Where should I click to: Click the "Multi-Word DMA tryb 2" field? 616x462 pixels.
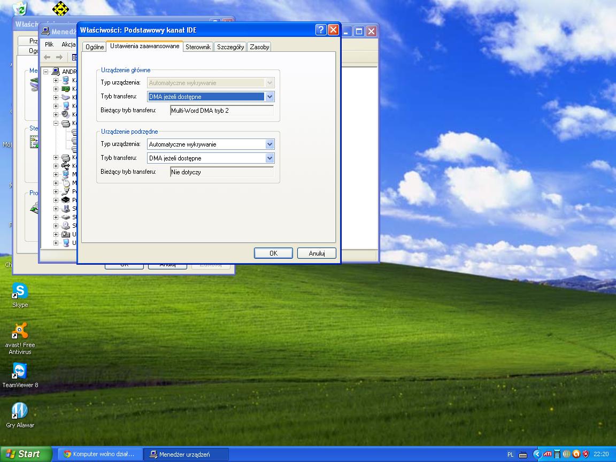(x=222, y=110)
